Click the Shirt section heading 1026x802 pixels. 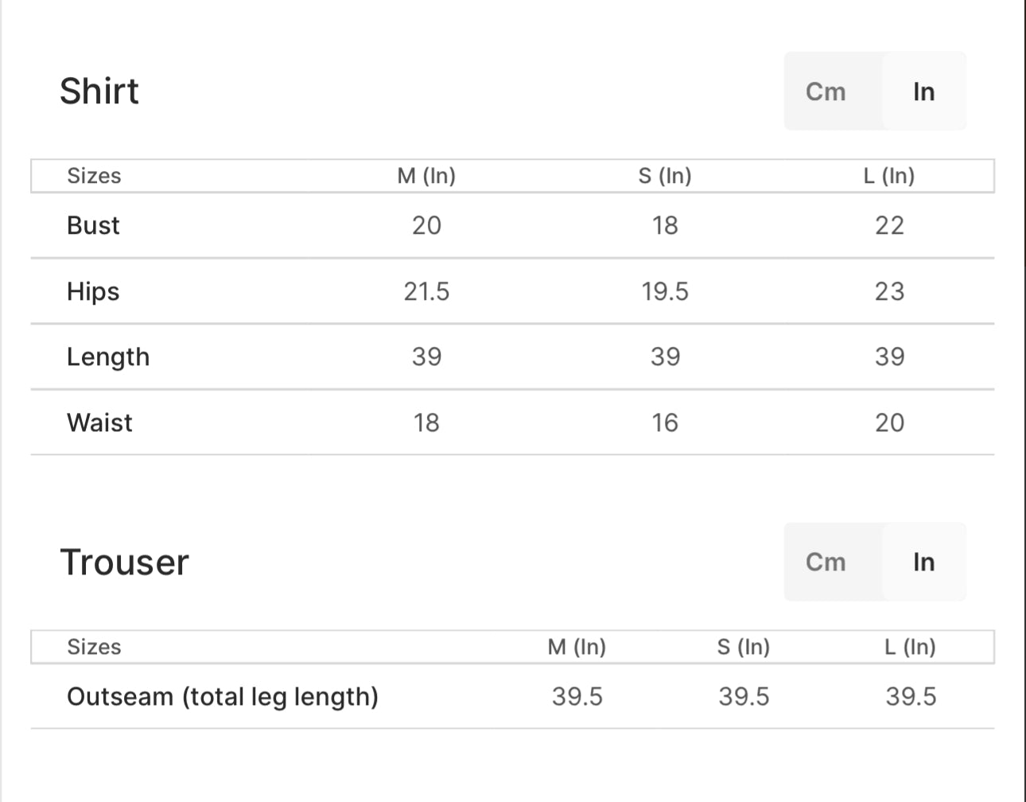click(x=99, y=91)
